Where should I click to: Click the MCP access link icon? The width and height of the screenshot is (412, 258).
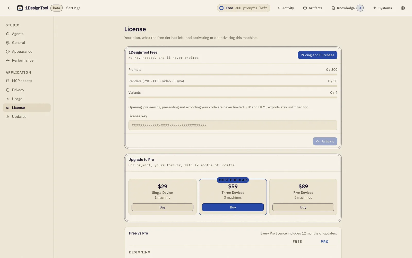pyautogui.click(x=8, y=81)
